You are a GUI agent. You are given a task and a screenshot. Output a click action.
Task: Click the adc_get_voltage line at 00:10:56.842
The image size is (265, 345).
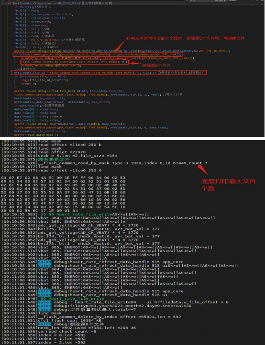point(70,226)
